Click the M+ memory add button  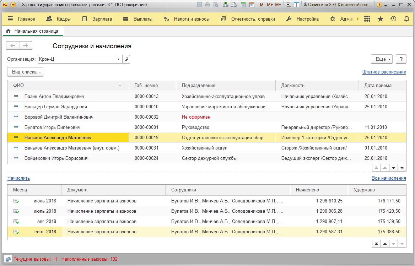click(x=270, y=5)
